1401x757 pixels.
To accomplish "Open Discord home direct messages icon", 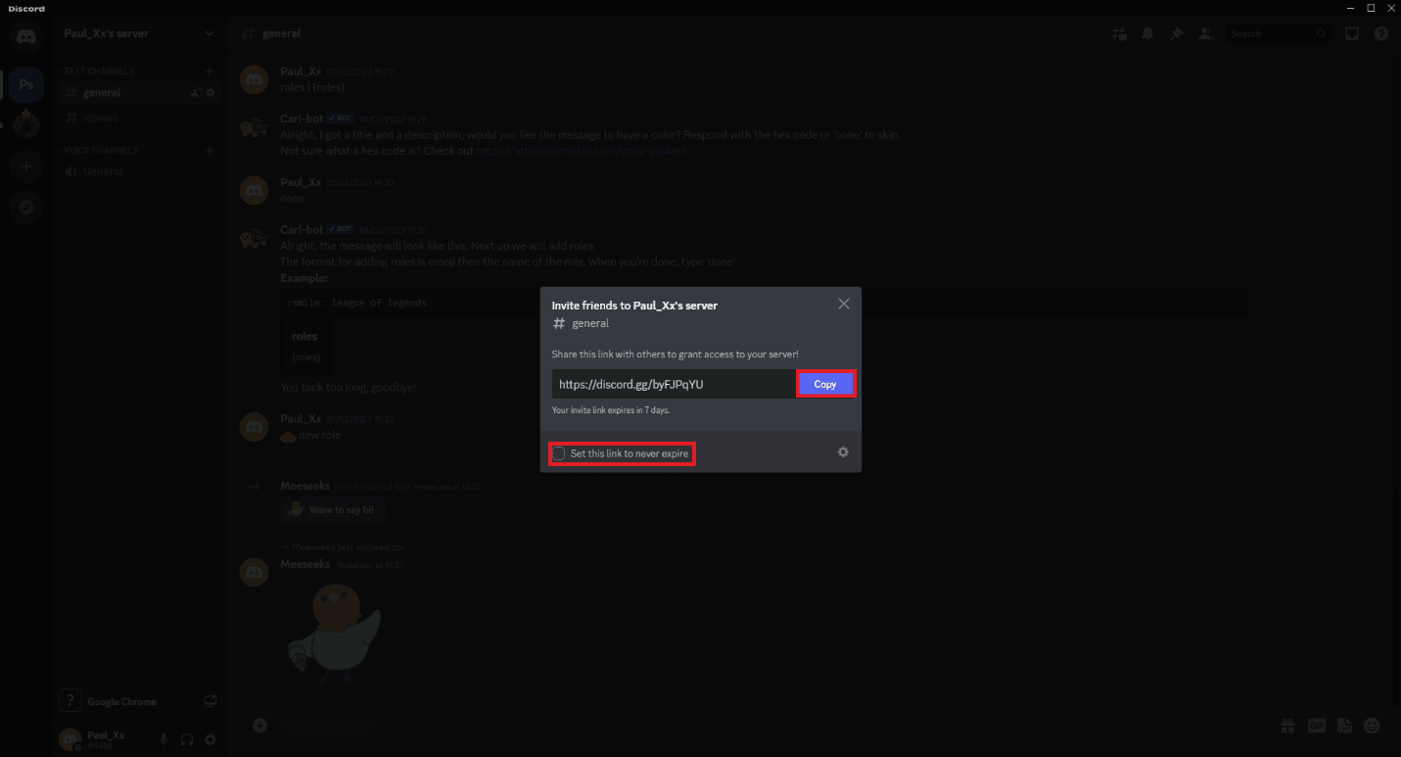I will 26,38.
